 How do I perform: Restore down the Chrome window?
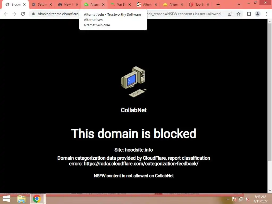[x=256, y=3]
